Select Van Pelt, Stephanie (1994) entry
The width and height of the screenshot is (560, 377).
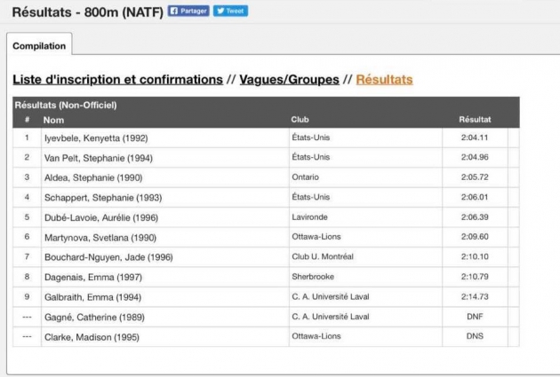click(94, 158)
